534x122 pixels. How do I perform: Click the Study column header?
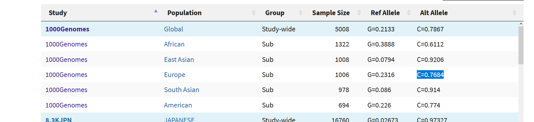100,13
